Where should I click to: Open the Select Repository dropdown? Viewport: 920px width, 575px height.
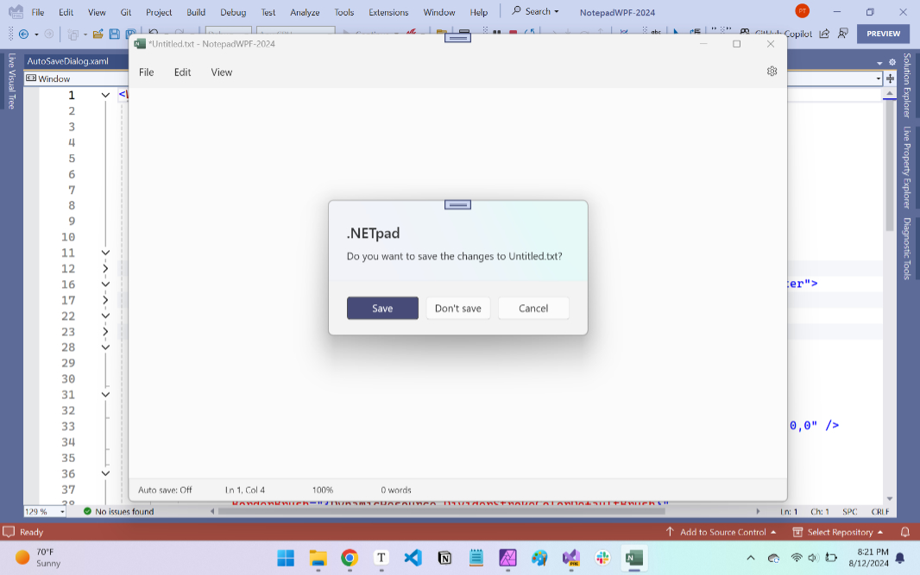(840, 532)
